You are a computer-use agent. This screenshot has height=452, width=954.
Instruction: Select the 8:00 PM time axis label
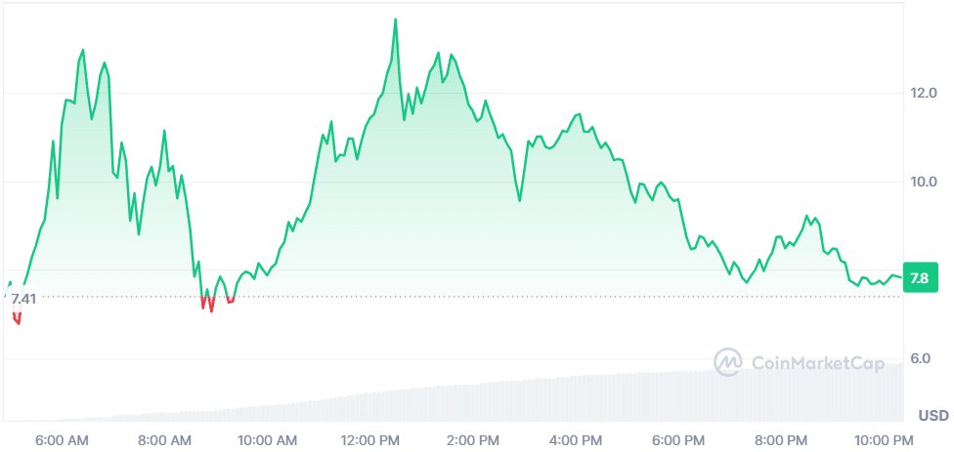[x=781, y=438]
